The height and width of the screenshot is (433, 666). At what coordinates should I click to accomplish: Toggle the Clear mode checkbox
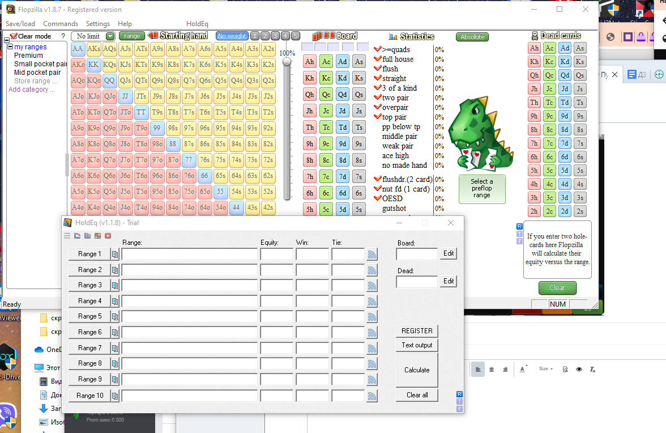13,36
